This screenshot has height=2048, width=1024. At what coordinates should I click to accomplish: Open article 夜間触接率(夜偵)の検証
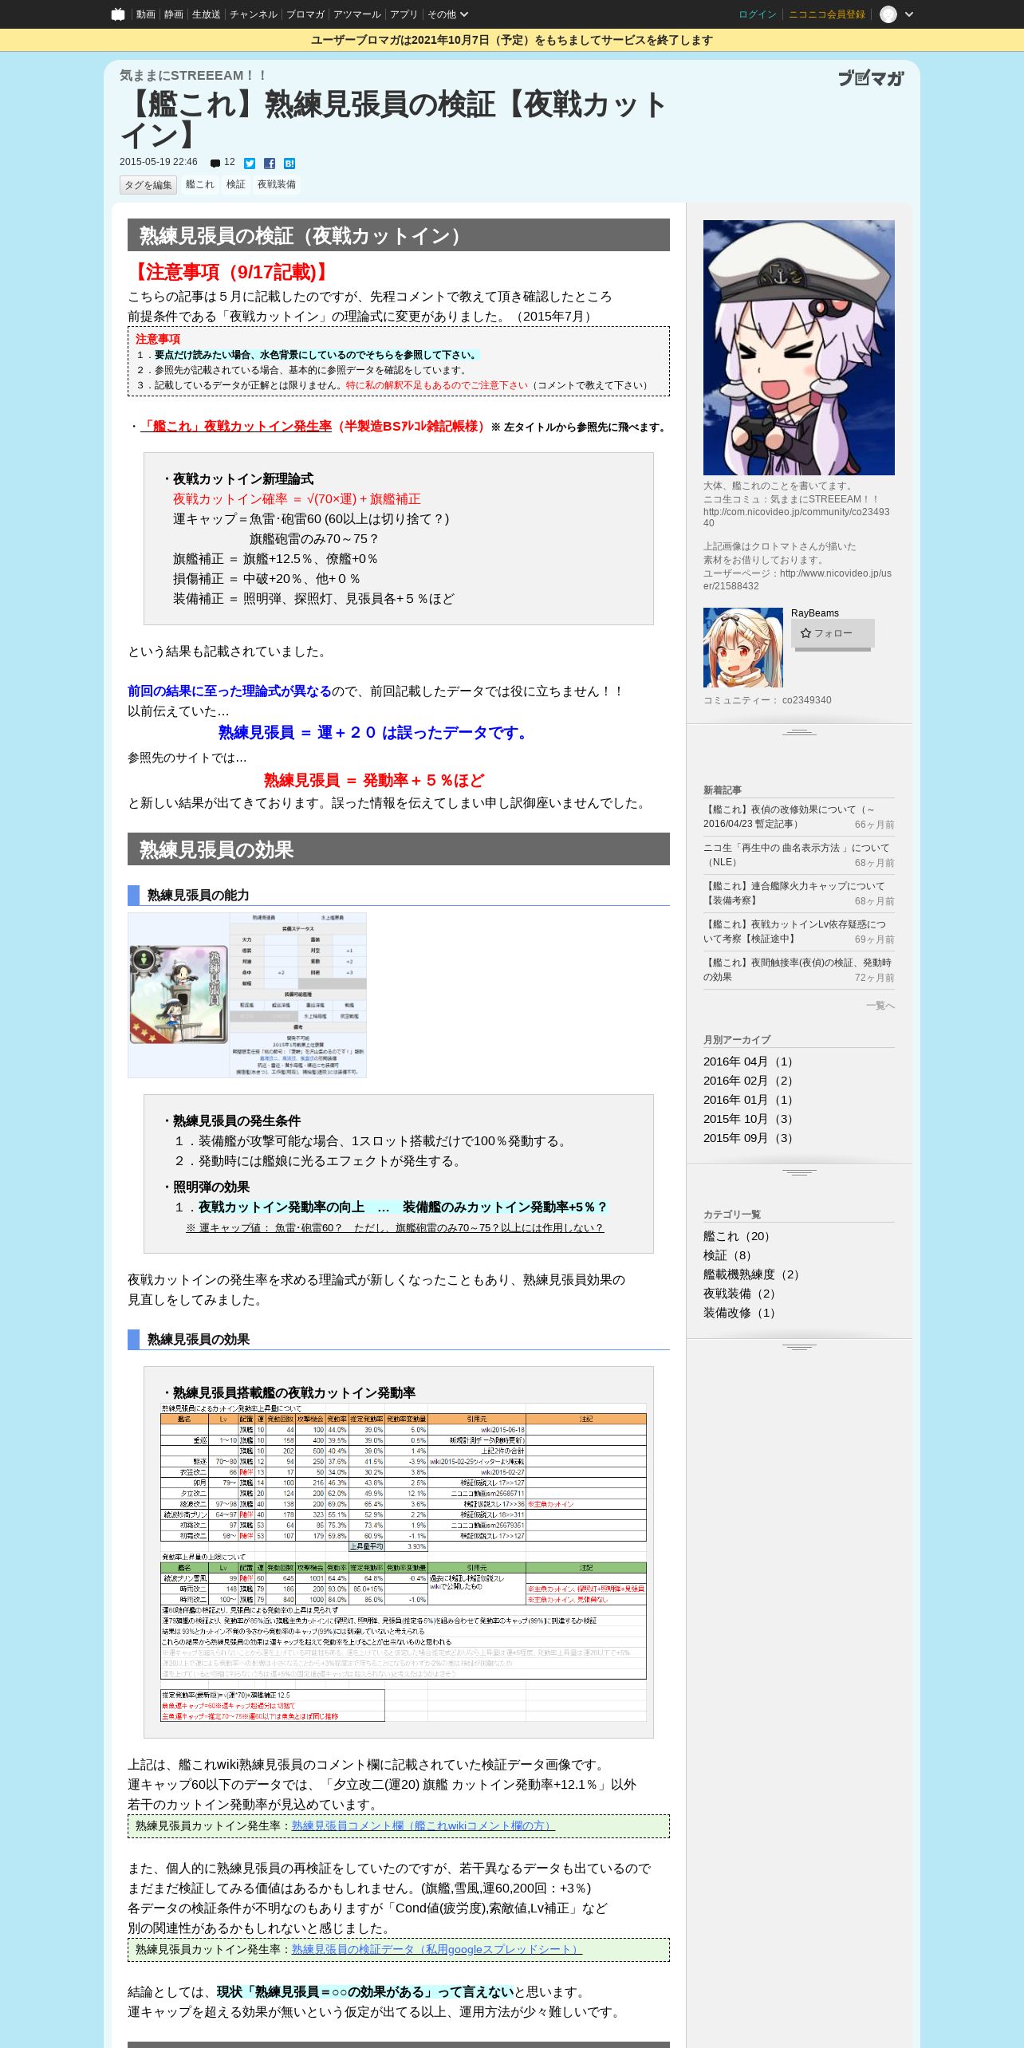point(799,970)
